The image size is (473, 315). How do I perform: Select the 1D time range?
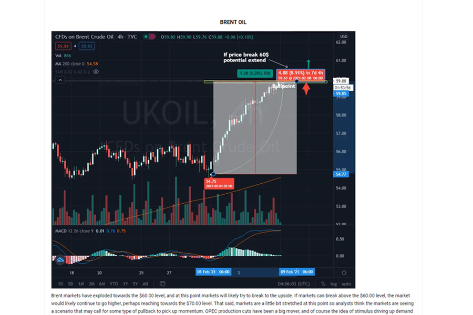point(60,284)
